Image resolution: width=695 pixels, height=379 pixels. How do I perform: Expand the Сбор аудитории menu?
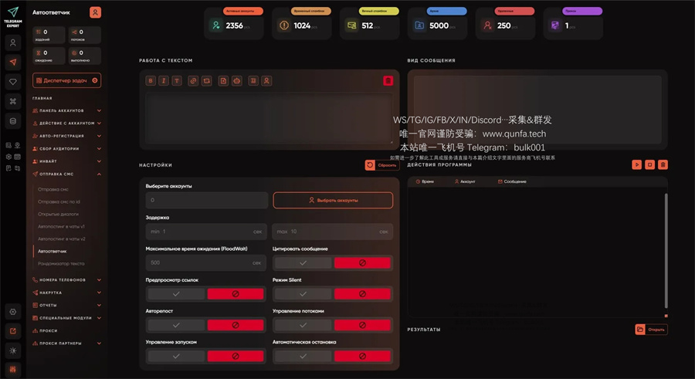[66, 148]
